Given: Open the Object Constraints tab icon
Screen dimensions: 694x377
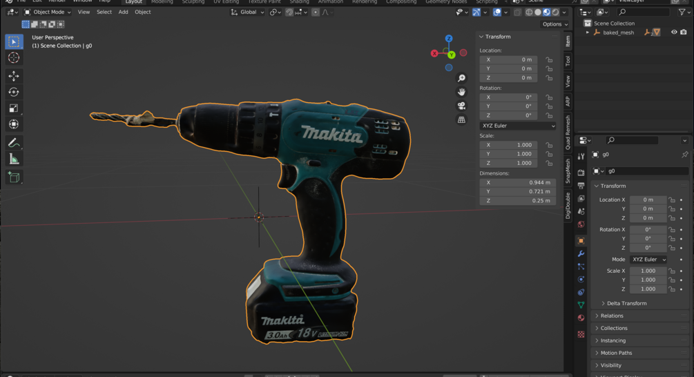Looking at the screenshot, I should [581, 292].
